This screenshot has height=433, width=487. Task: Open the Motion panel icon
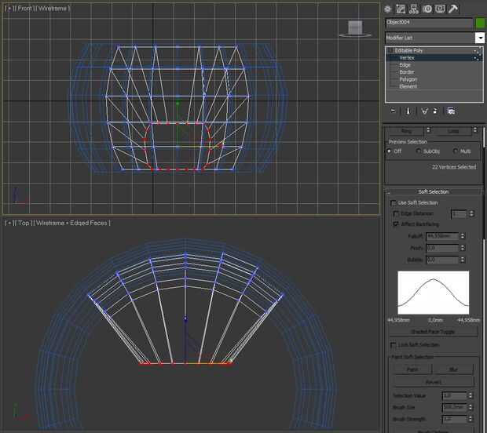pos(427,9)
